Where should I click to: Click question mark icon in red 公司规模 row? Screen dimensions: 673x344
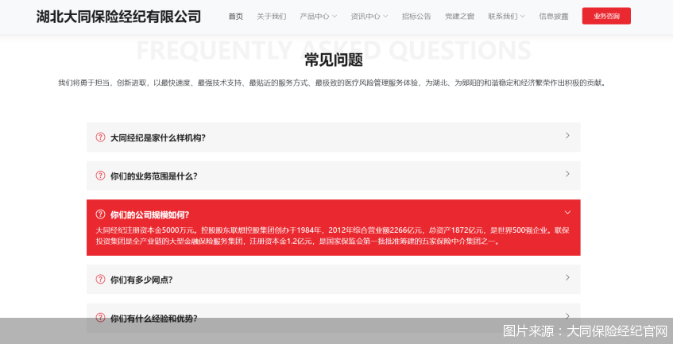(x=100, y=214)
